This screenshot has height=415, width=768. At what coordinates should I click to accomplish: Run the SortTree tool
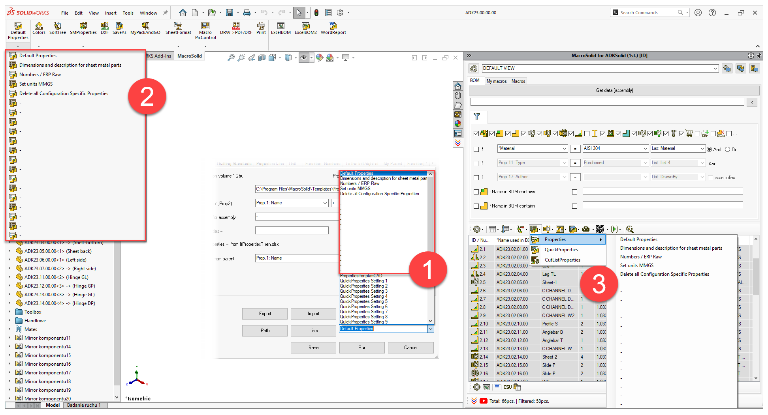(58, 28)
